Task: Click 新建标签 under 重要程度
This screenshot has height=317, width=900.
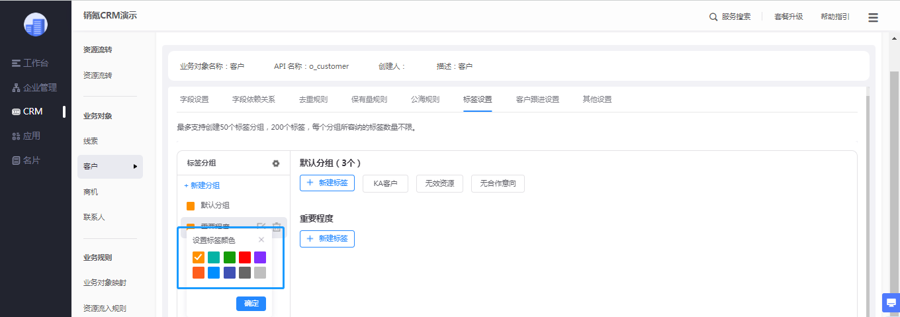Action: pos(327,238)
